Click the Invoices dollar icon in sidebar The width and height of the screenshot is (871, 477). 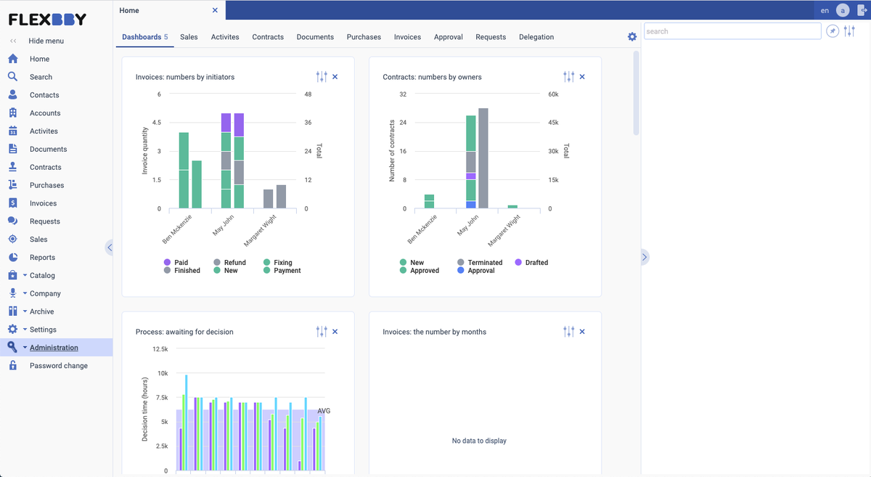click(12, 203)
